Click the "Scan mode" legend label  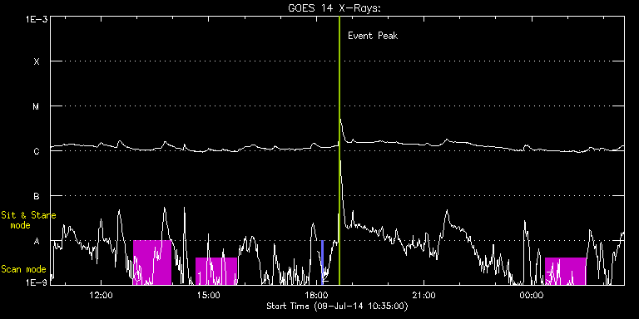(23, 269)
